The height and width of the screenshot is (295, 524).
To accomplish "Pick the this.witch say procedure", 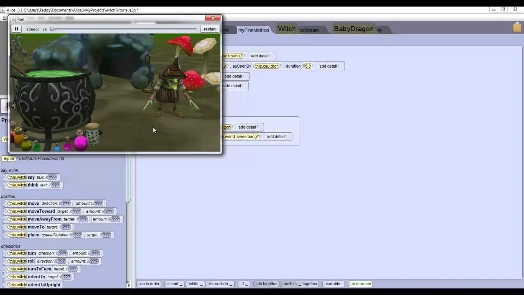I will click(x=32, y=177).
